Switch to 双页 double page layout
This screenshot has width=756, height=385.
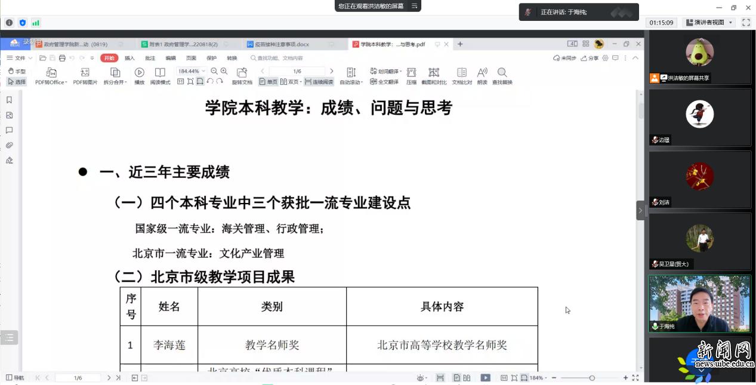coord(290,82)
